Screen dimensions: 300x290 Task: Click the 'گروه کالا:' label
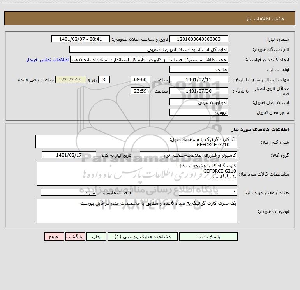point(280,156)
